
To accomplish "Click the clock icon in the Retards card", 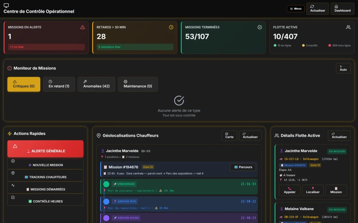I will coord(171,27).
